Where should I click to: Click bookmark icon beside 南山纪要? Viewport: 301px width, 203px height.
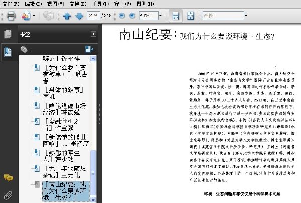(37, 184)
